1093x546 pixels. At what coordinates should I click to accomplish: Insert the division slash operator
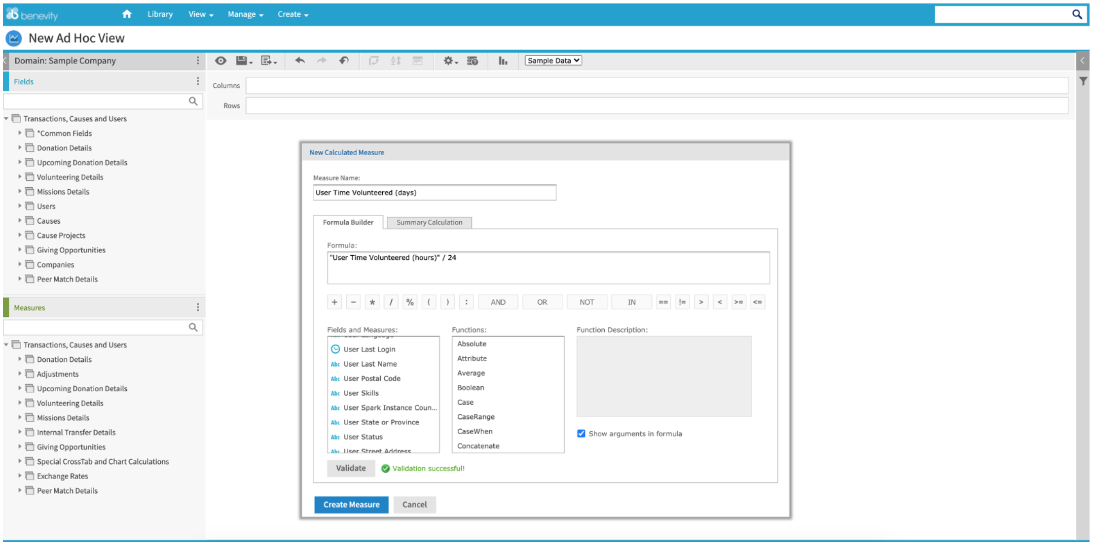click(391, 302)
